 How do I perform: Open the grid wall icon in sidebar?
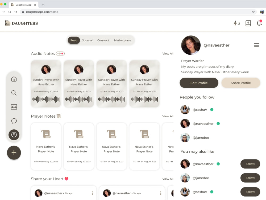tap(14, 107)
